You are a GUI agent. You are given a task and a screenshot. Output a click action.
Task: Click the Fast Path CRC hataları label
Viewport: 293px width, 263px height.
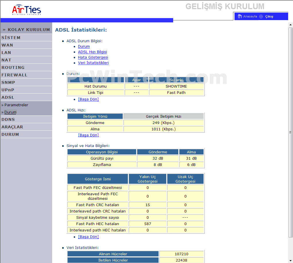97,205
